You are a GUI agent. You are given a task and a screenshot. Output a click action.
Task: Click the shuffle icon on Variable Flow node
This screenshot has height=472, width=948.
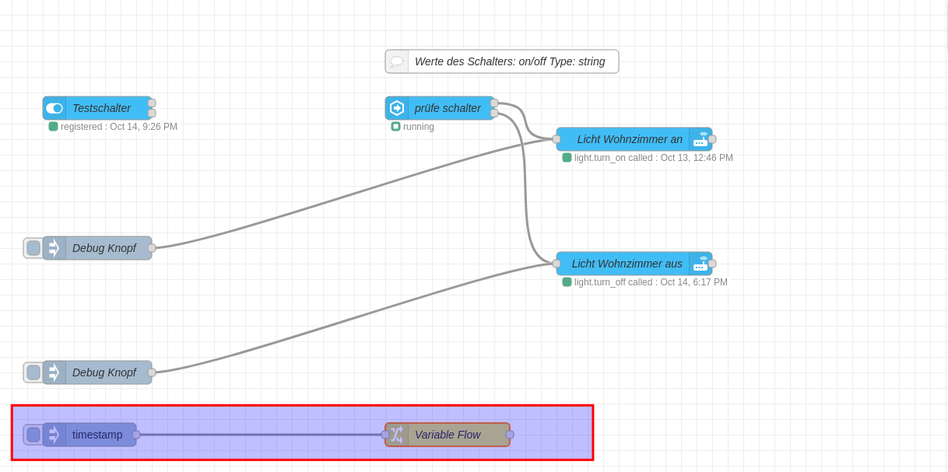pos(397,435)
